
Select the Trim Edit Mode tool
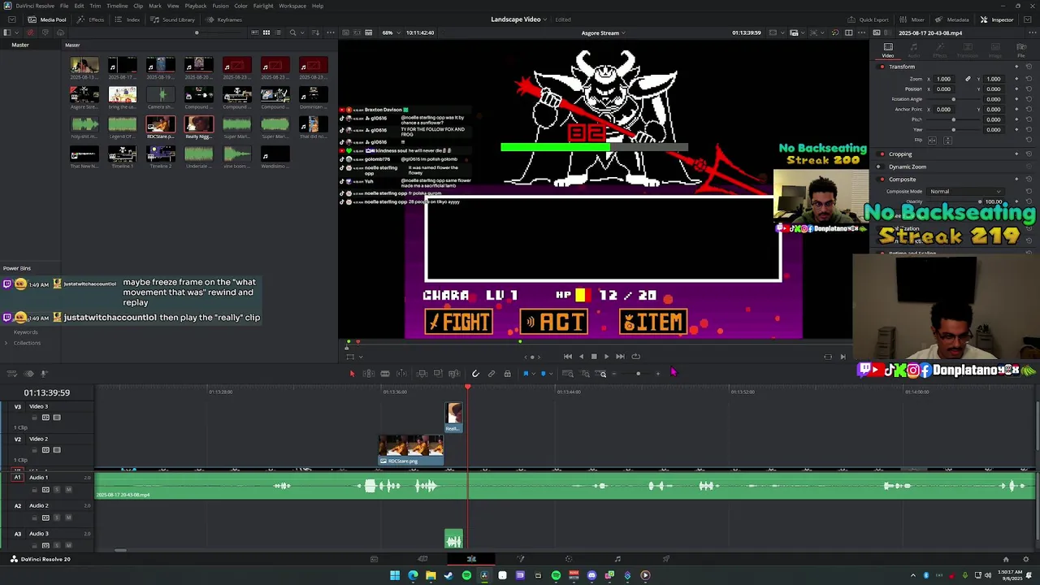[368, 374]
